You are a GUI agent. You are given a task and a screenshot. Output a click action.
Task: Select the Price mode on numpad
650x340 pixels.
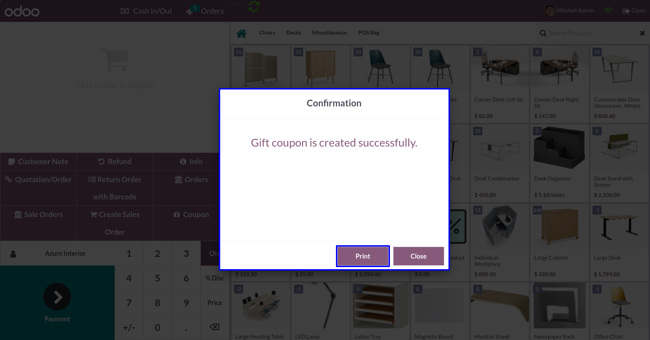pyautogui.click(x=215, y=303)
